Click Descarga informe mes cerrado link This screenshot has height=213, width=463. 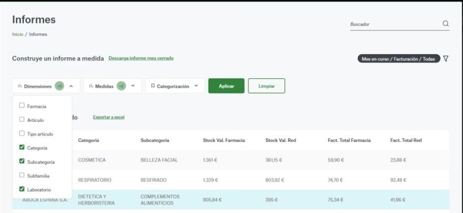pos(141,58)
